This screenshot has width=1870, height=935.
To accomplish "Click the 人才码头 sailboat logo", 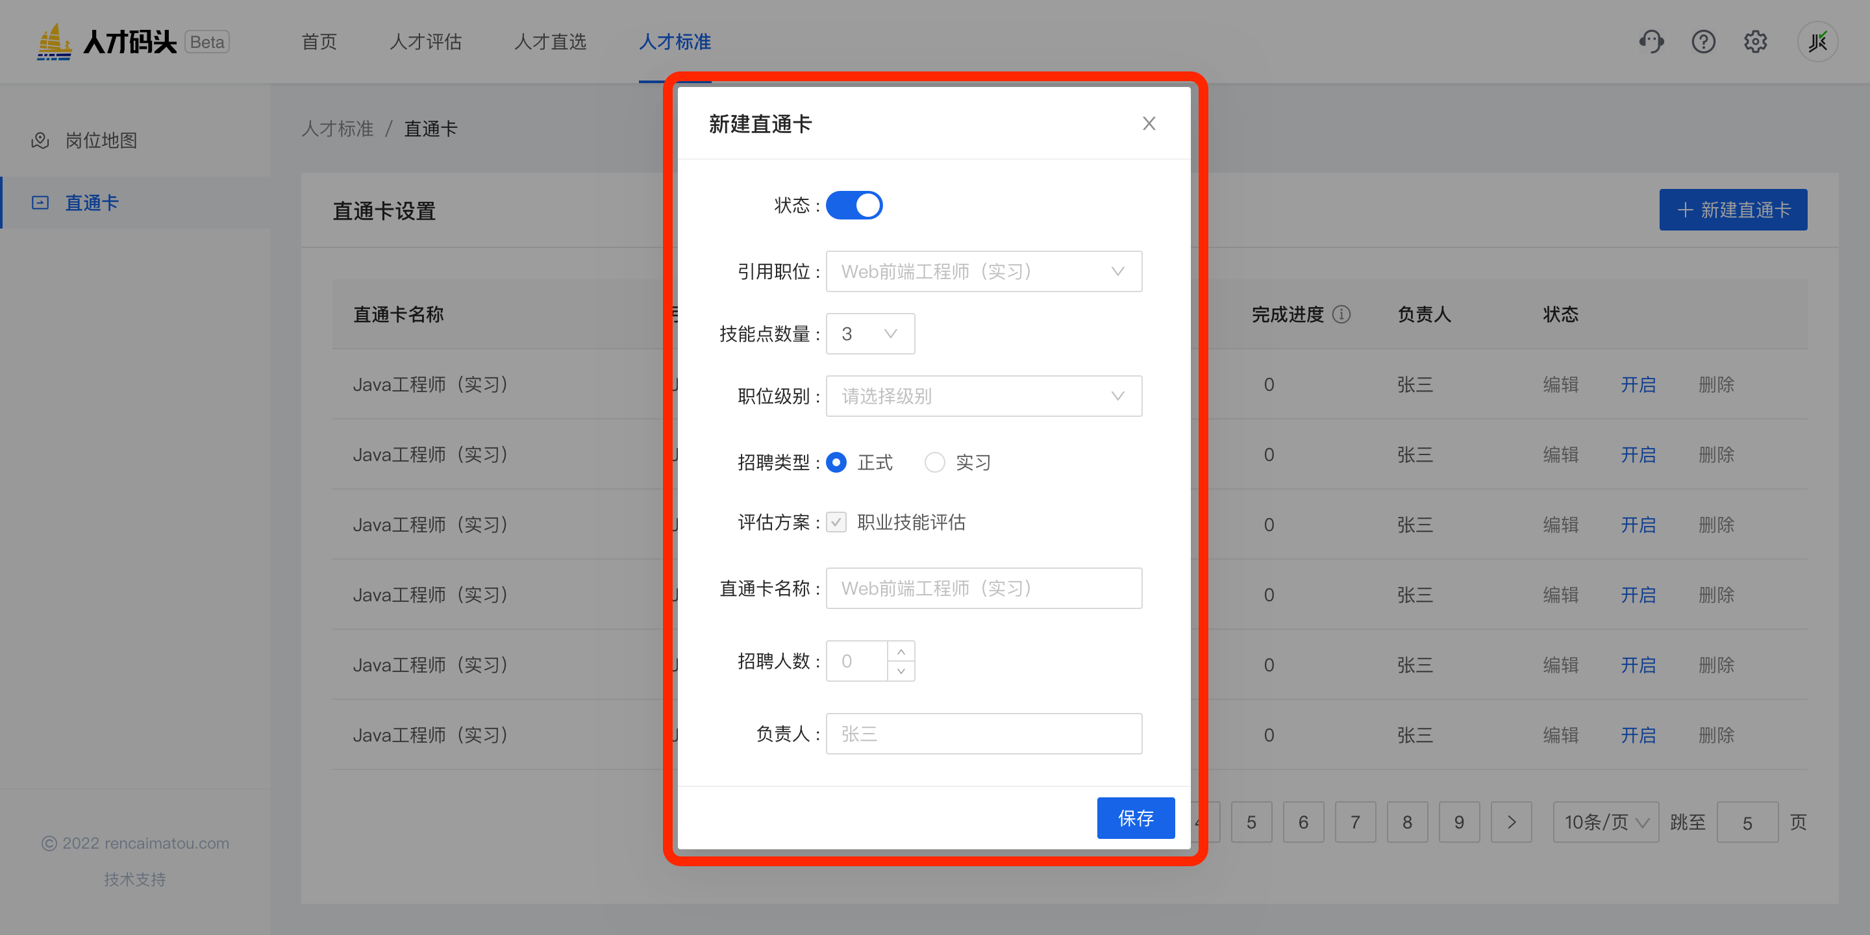I will pyautogui.click(x=55, y=42).
